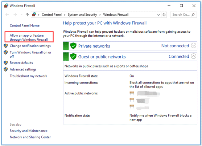Click second active public network bench icon
The width and height of the screenshot is (202, 146).
[x=132, y=100]
